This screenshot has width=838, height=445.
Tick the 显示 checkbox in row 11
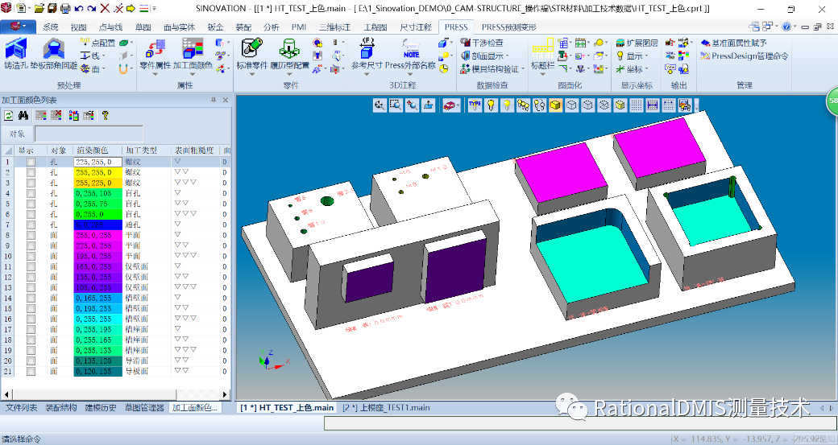click(x=31, y=266)
